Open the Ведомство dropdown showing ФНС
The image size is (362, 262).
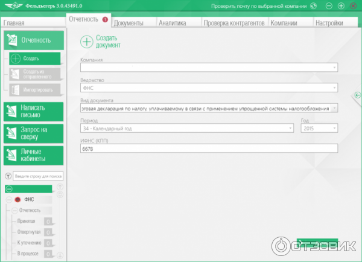(209, 88)
